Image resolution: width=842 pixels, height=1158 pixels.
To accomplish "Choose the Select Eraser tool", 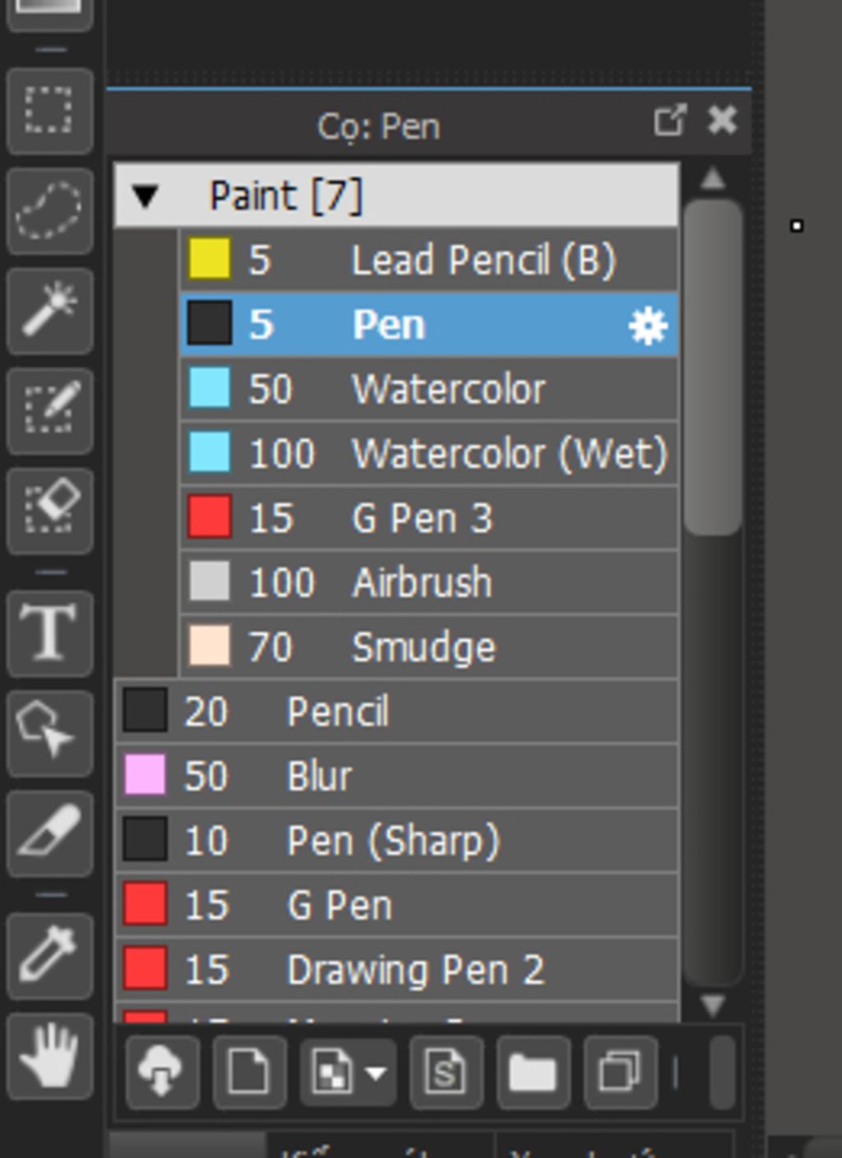I will coord(49,510).
